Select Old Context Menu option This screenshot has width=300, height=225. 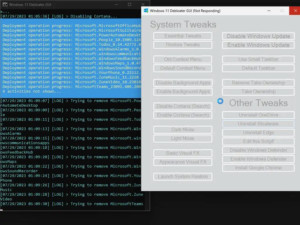(x=183, y=59)
